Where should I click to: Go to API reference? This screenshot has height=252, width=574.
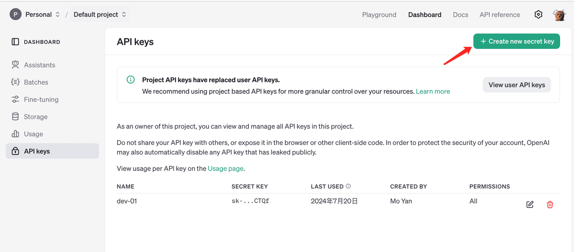point(500,15)
